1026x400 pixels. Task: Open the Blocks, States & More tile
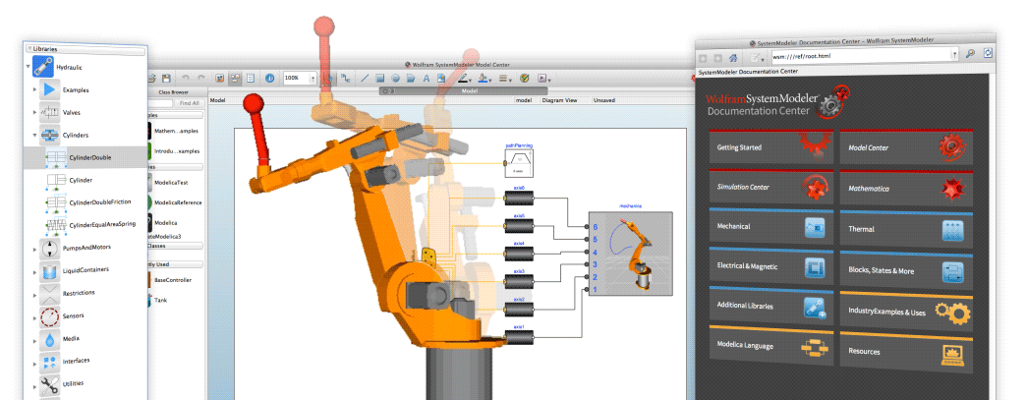906,270
